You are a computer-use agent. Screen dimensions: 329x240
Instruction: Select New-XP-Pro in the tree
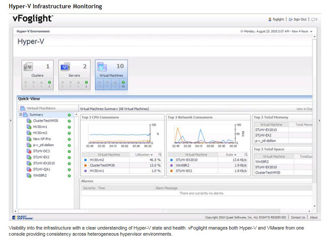(42, 139)
